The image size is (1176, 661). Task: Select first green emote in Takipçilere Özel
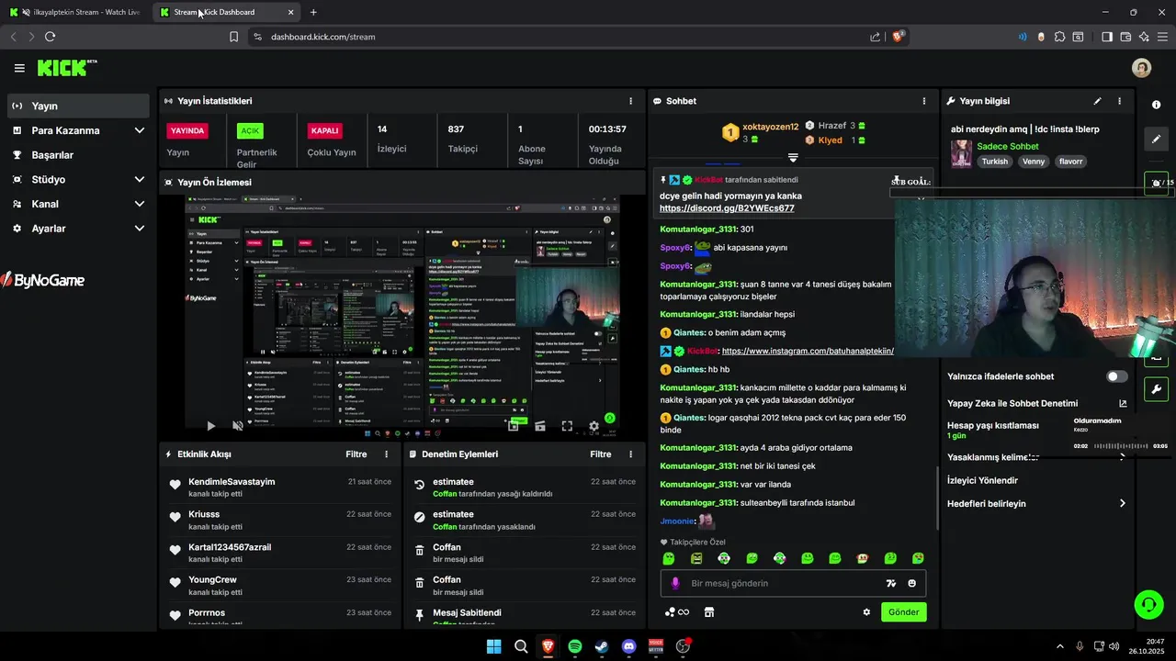click(669, 558)
